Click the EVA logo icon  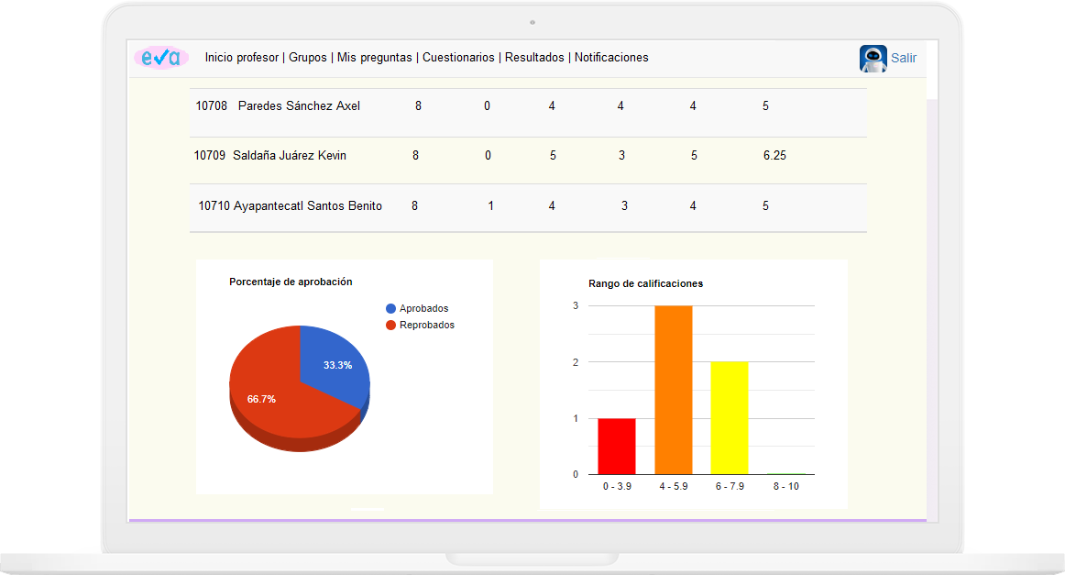click(161, 57)
